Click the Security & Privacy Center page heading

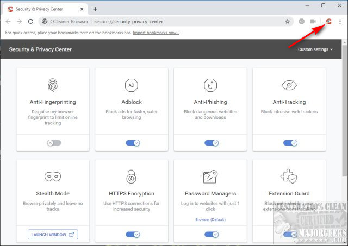pyautogui.click(x=40, y=49)
